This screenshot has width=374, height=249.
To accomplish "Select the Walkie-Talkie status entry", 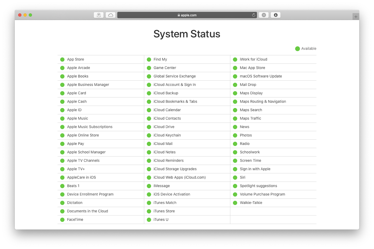I will tap(251, 203).
